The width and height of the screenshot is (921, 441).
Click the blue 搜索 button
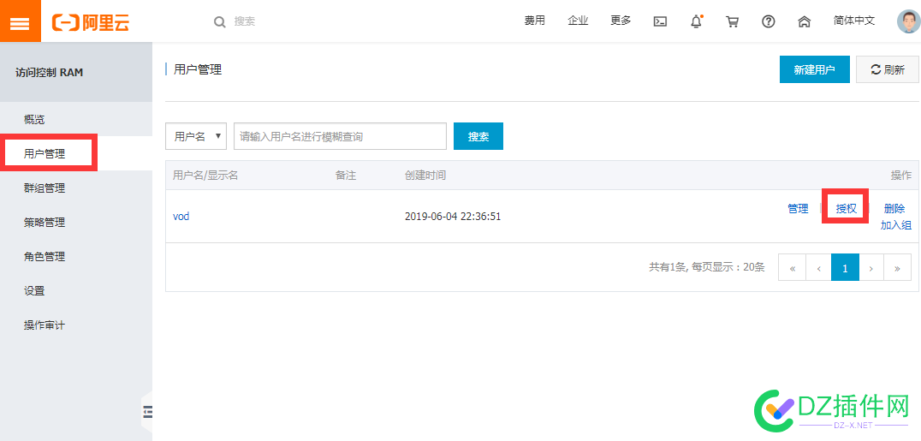point(478,136)
